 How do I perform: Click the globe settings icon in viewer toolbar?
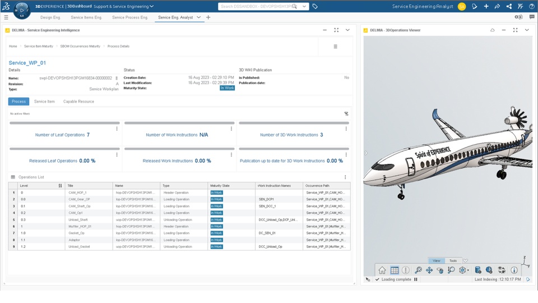pos(489,270)
